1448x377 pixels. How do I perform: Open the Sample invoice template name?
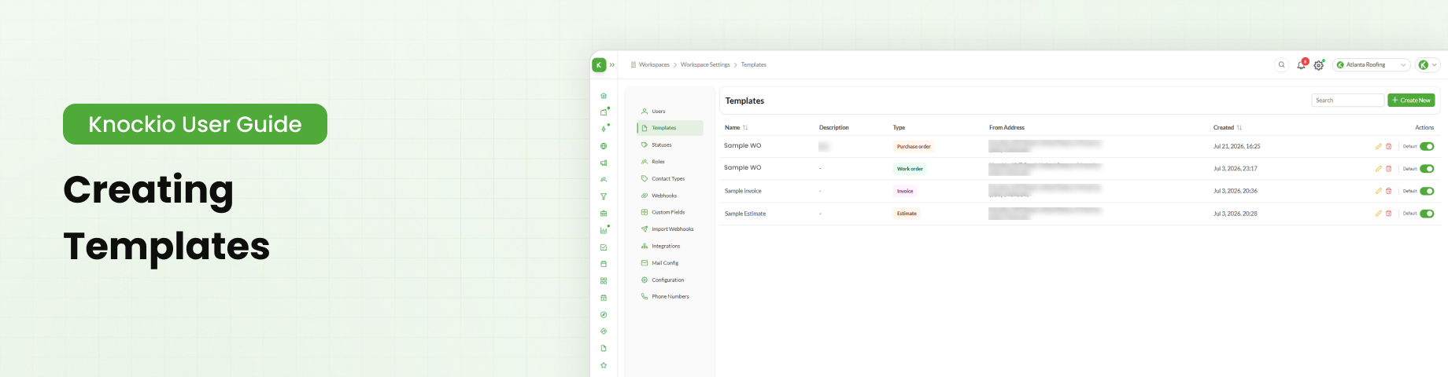[743, 191]
